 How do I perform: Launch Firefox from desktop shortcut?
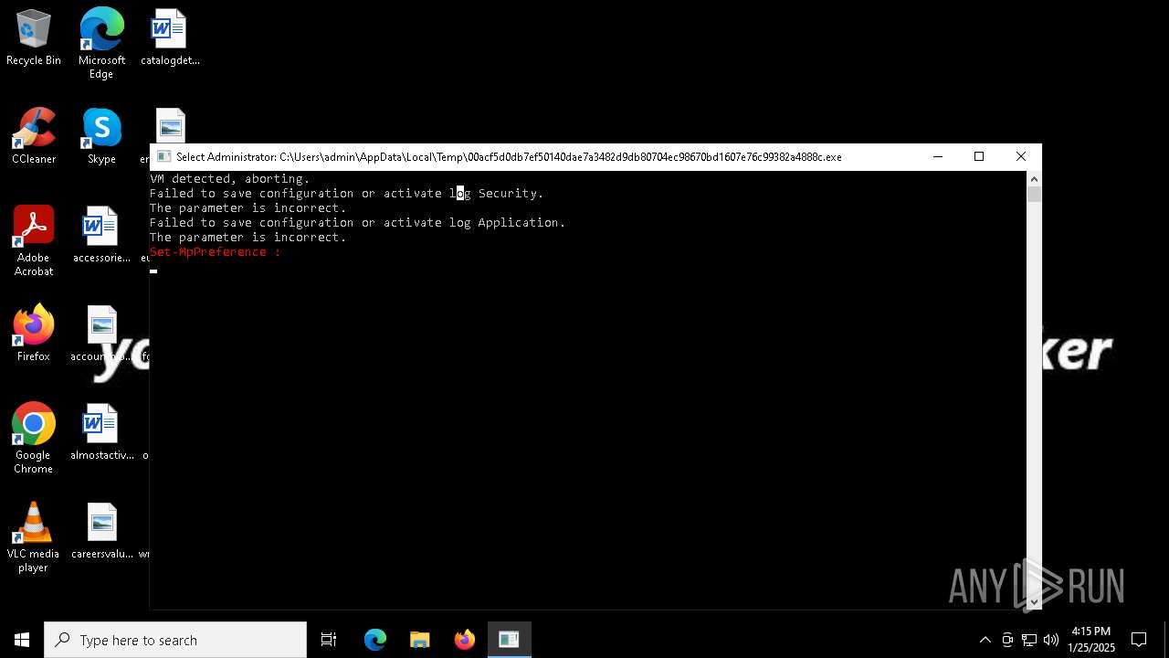pos(34,334)
